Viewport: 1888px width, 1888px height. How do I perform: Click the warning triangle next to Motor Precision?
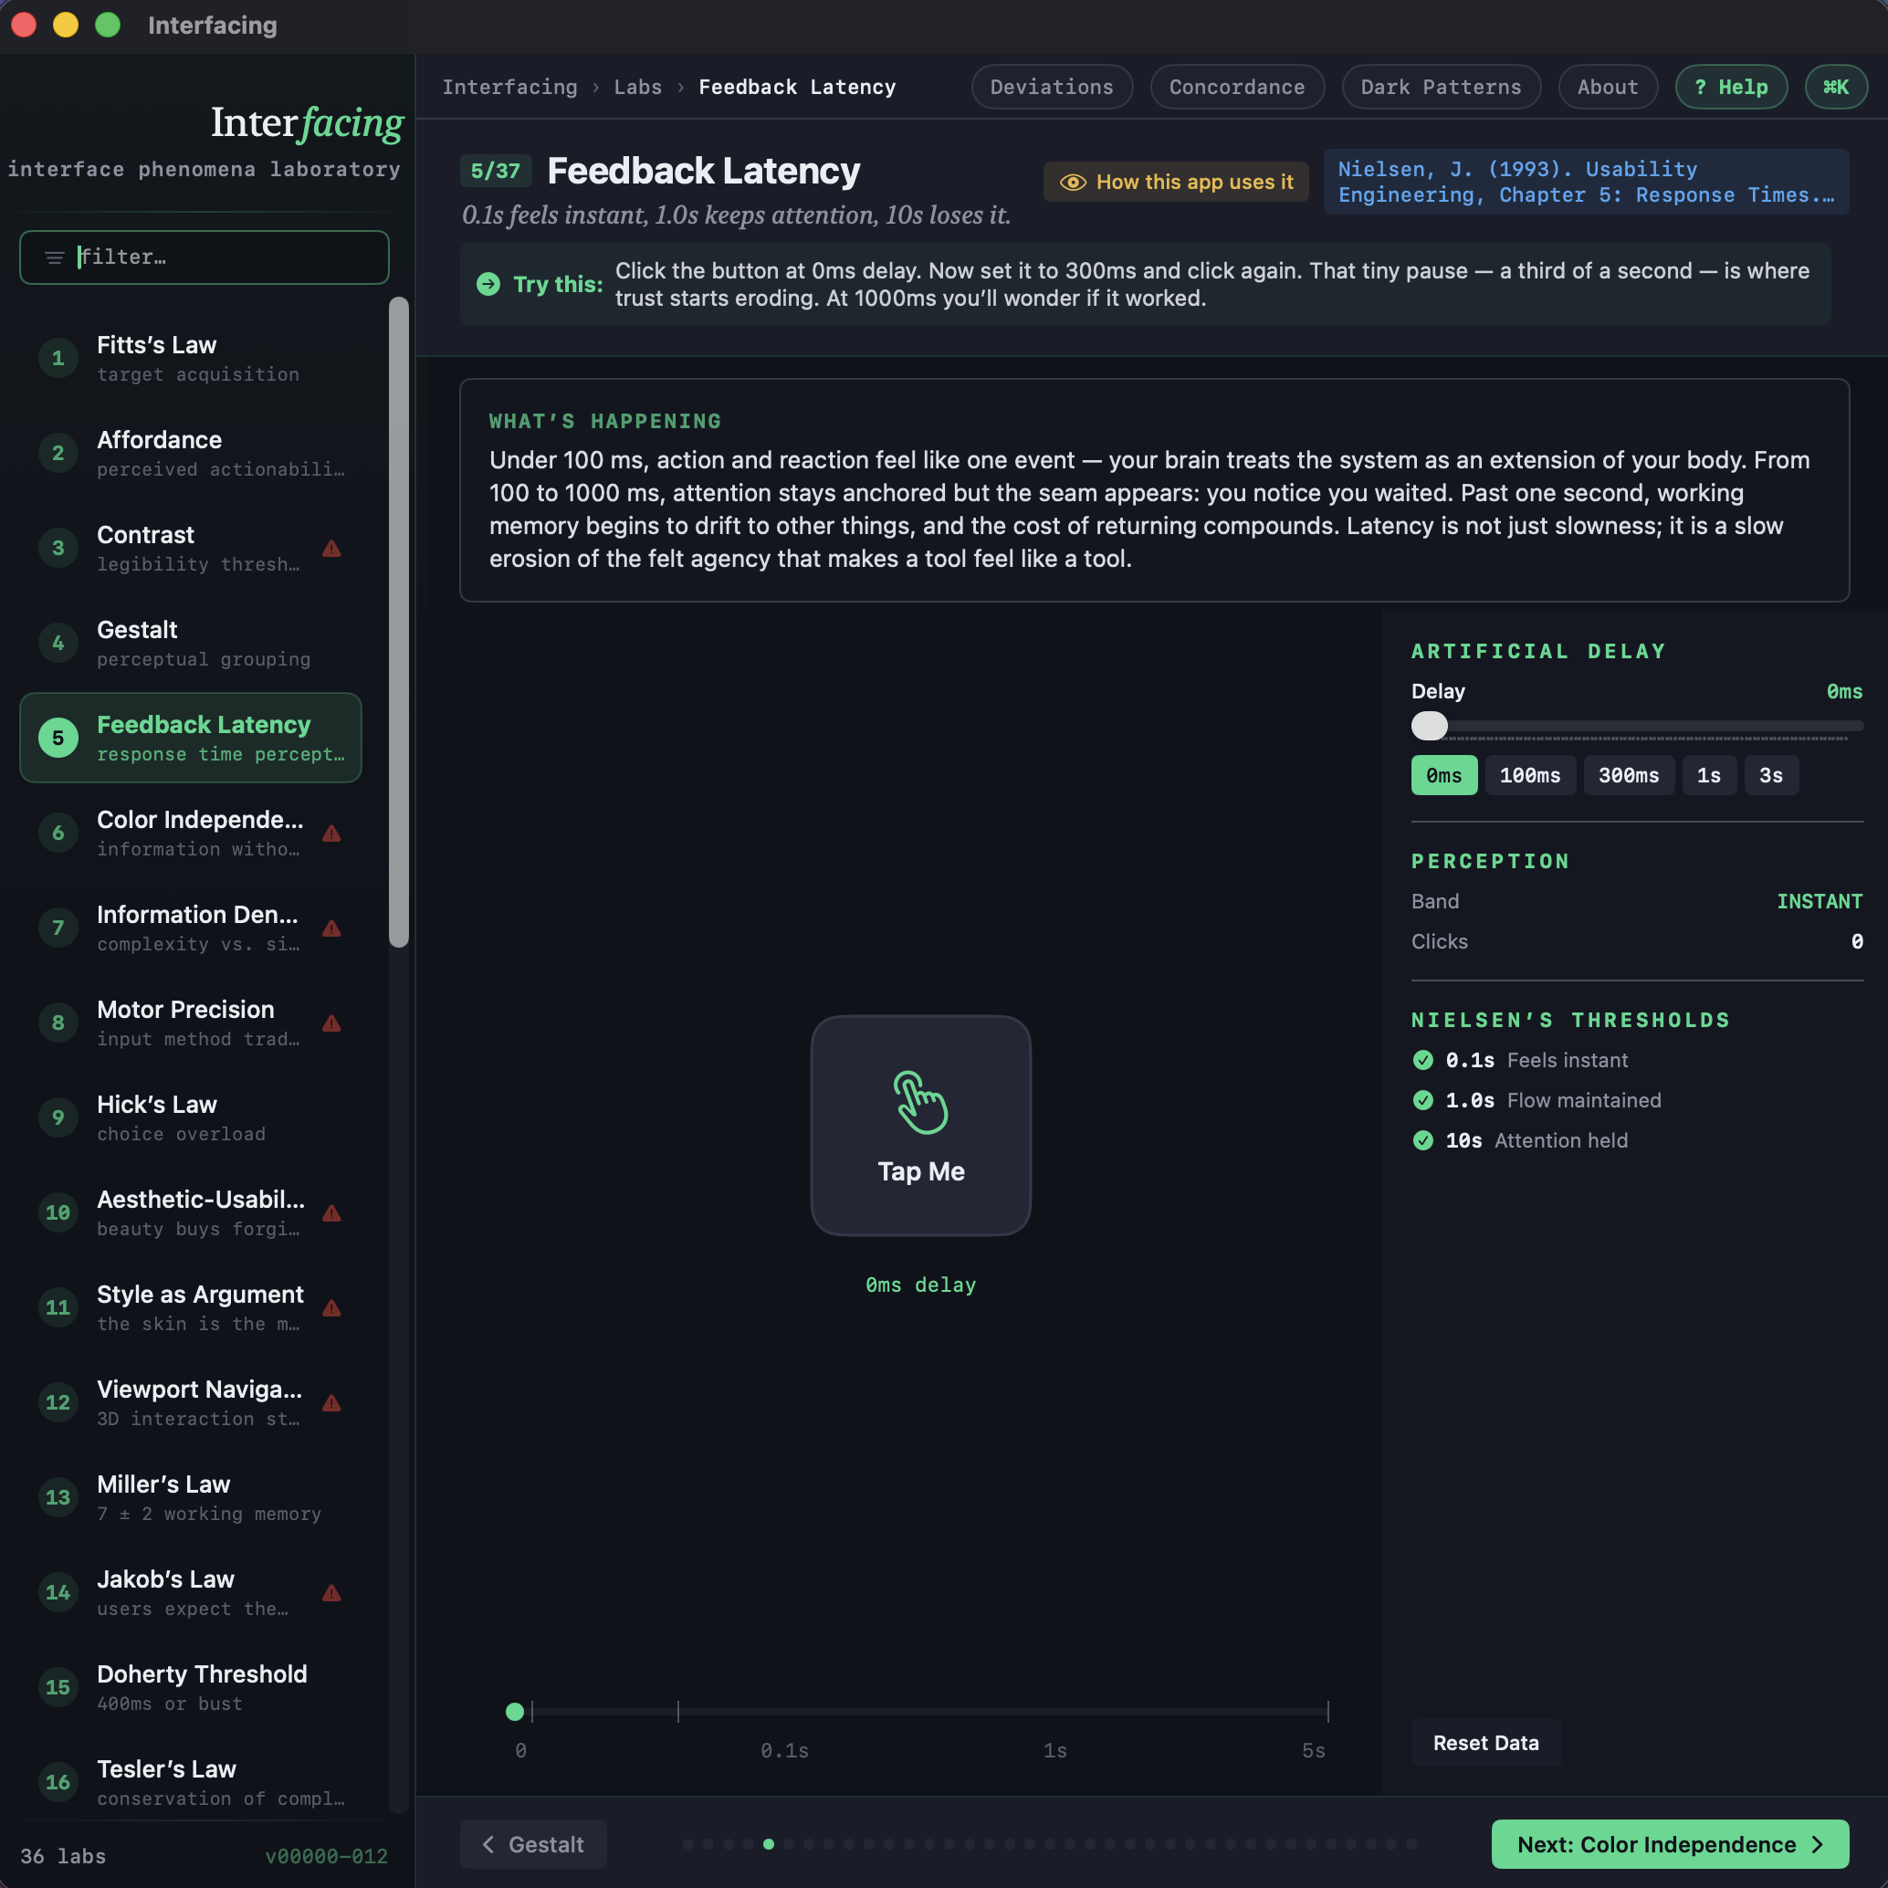pos(332,1023)
